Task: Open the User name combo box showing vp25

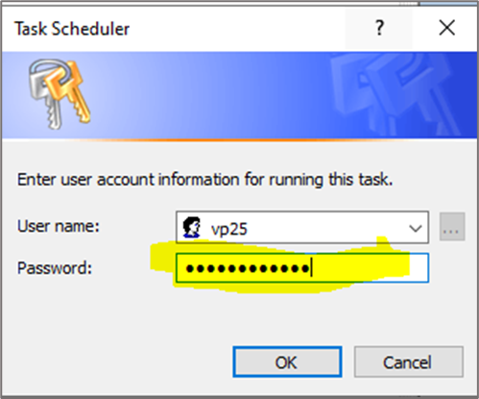Action: click(x=302, y=227)
